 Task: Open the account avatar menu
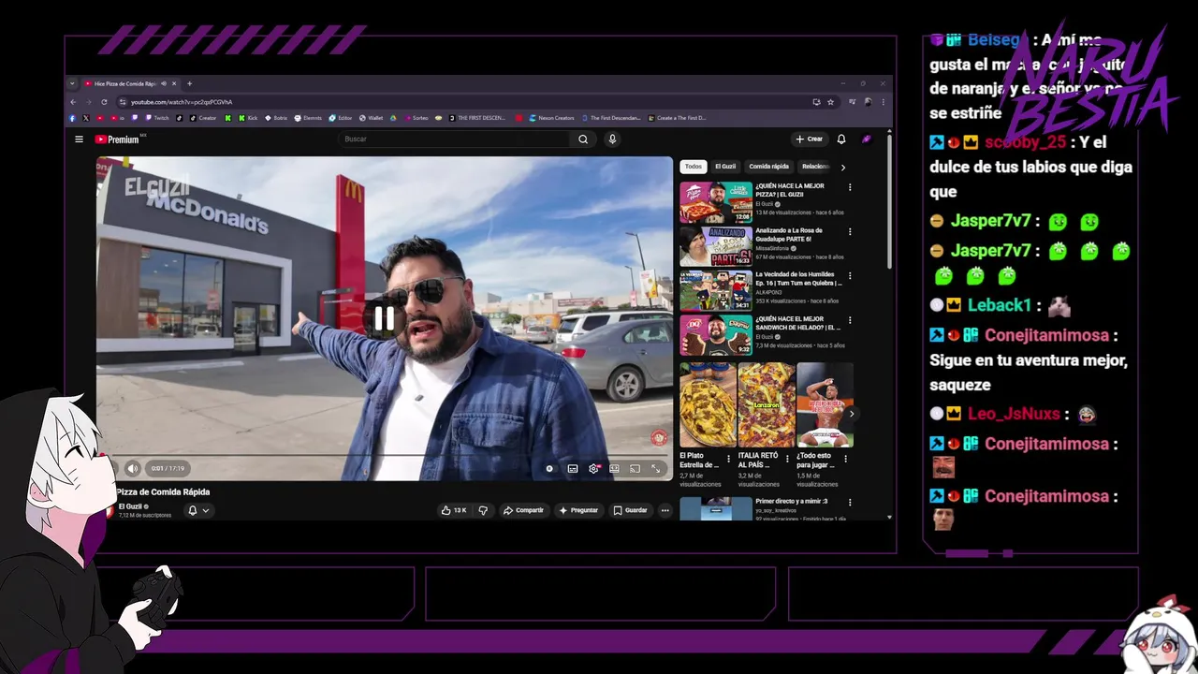coord(867,139)
